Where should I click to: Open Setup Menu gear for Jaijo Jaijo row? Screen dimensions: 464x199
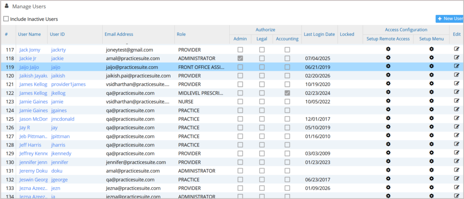[x=431, y=67]
